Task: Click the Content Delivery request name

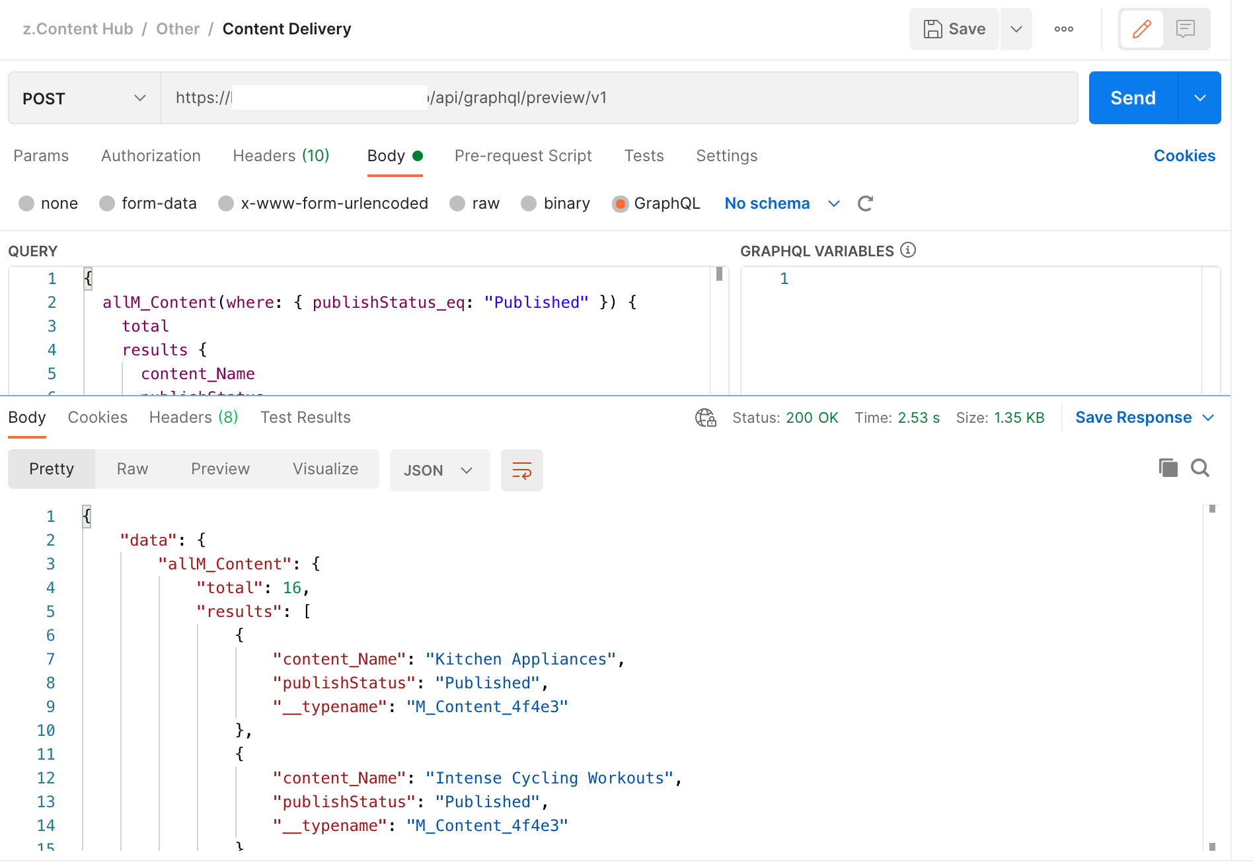Action: pos(287,29)
